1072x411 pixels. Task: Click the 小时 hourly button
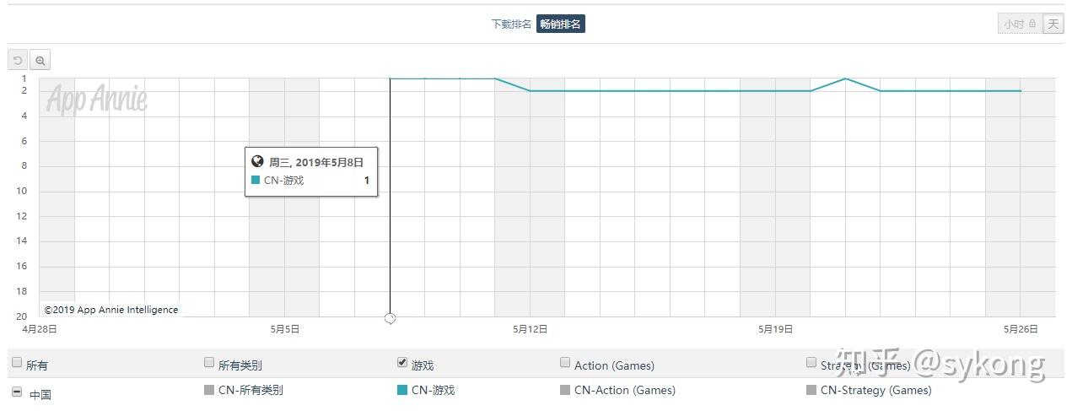[x=1014, y=24]
